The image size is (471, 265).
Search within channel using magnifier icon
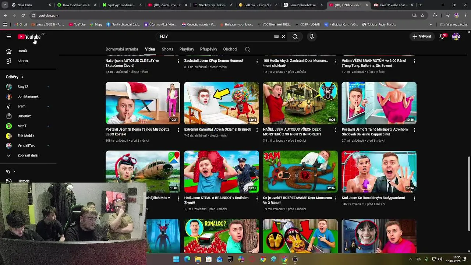point(248,49)
